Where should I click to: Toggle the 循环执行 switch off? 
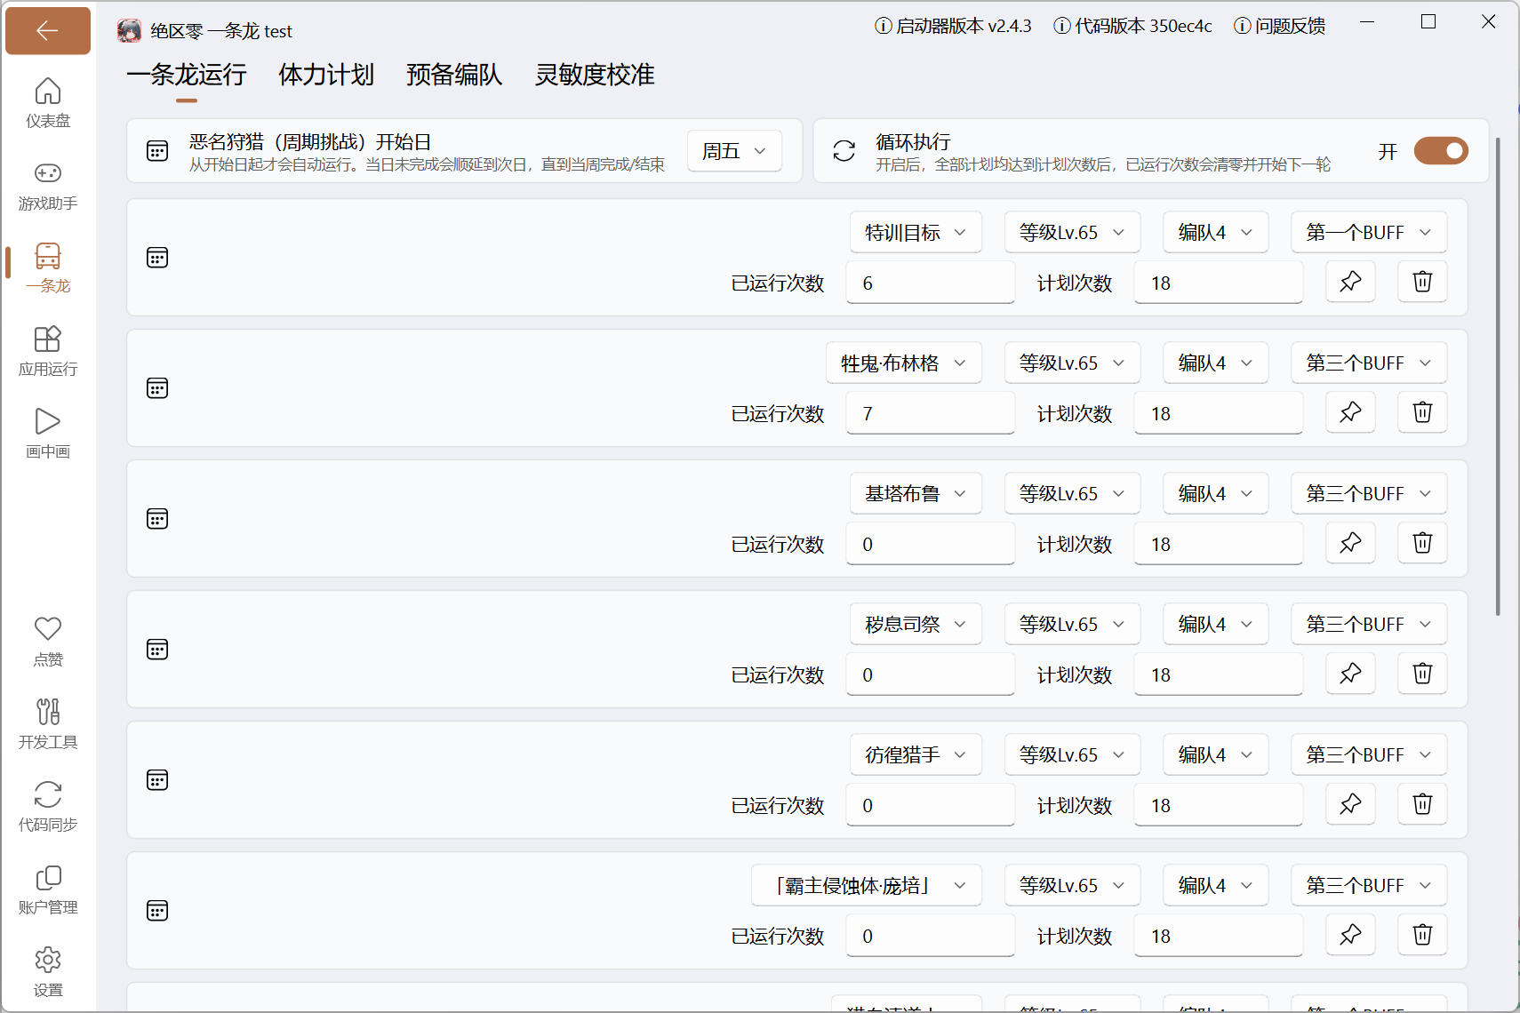1441,151
